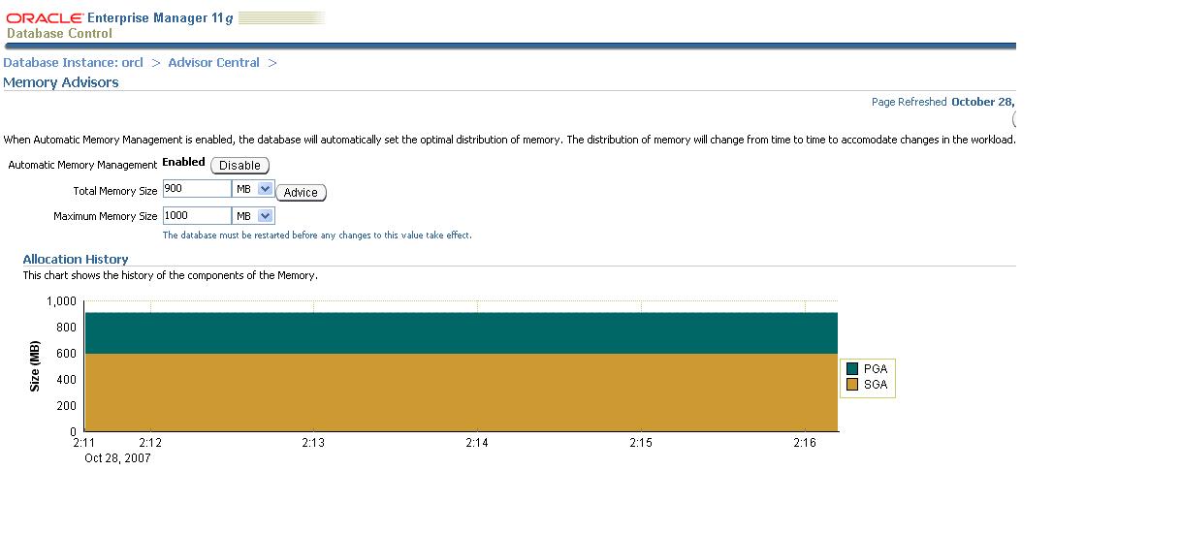Click the Automatic Memory Management label
This screenshot has height=533, width=1181.
(x=82, y=166)
